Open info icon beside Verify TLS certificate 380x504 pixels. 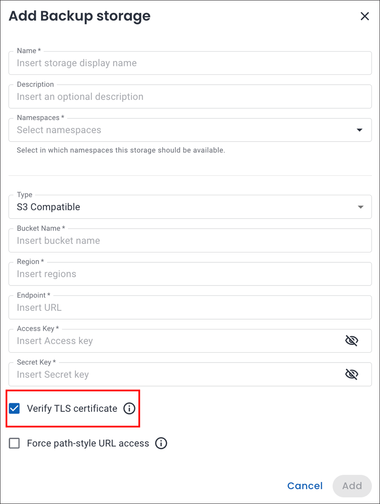[129, 409]
